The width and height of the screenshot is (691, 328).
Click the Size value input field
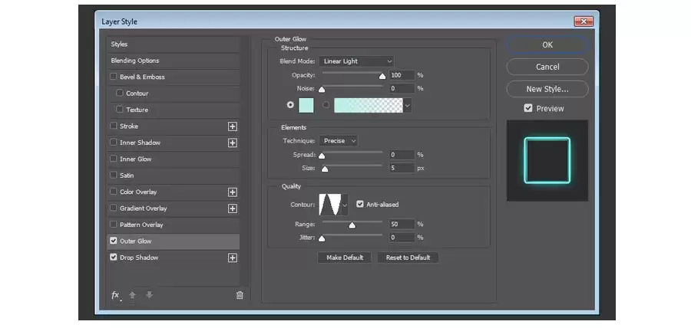click(402, 168)
